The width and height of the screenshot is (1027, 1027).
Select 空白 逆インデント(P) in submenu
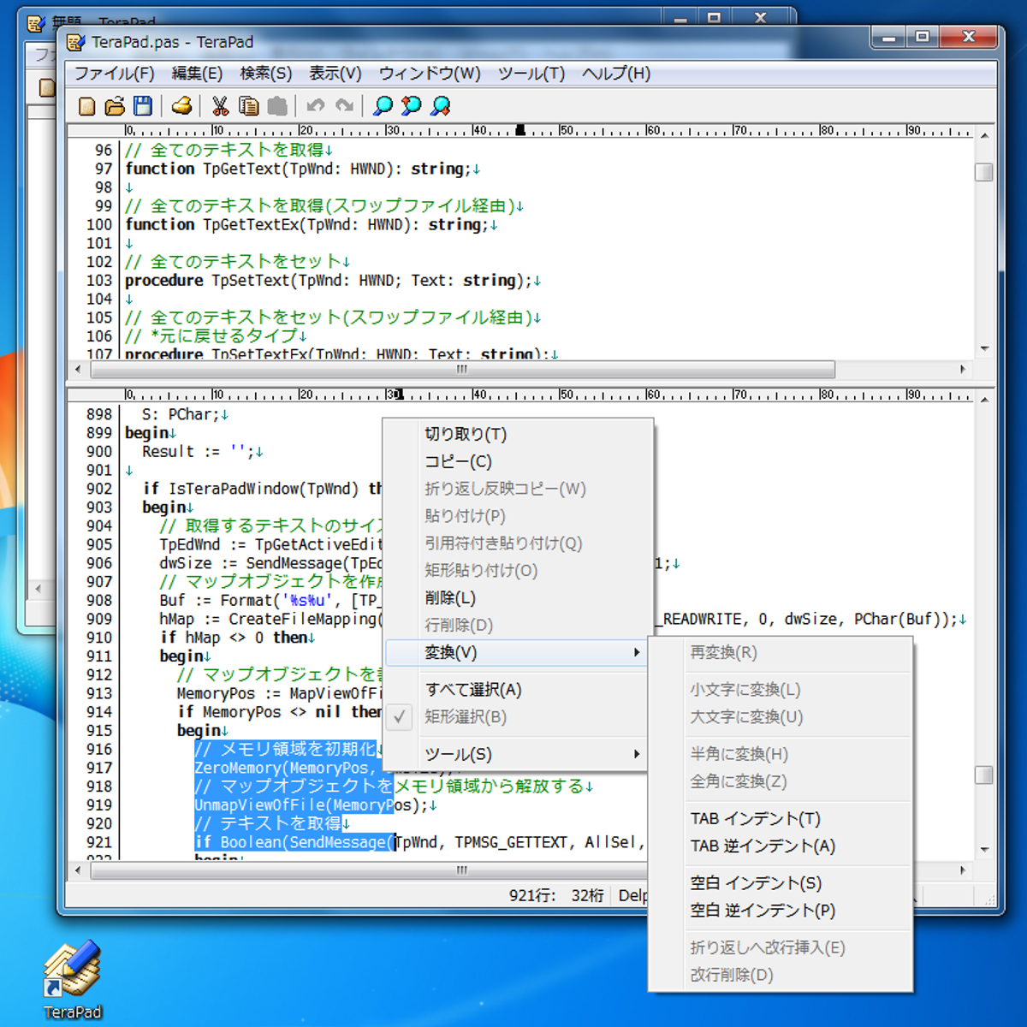(763, 911)
